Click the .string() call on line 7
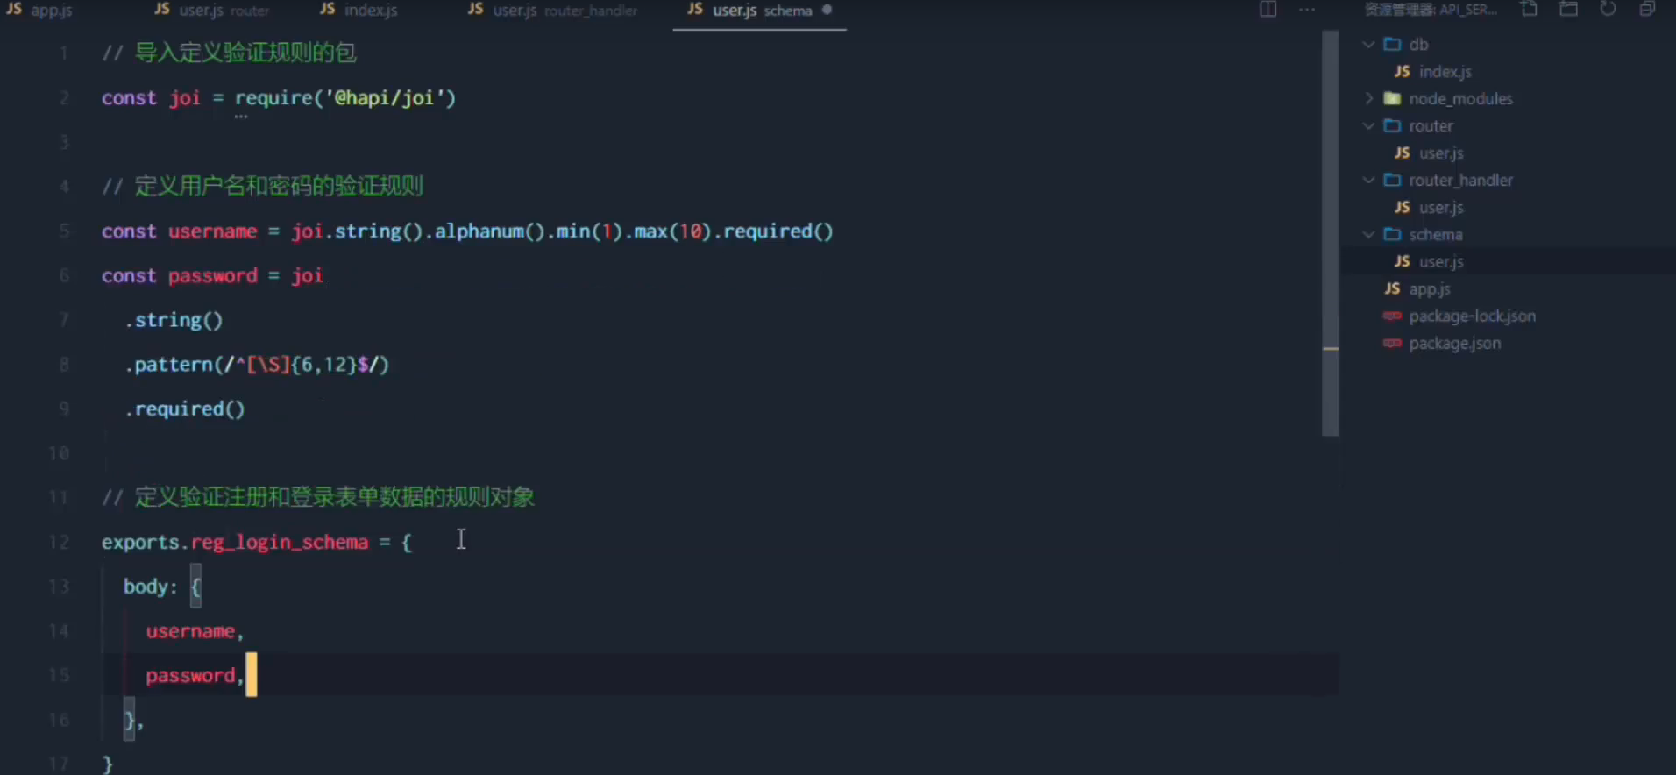This screenshot has height=775, width=1676. click(174, 320)
